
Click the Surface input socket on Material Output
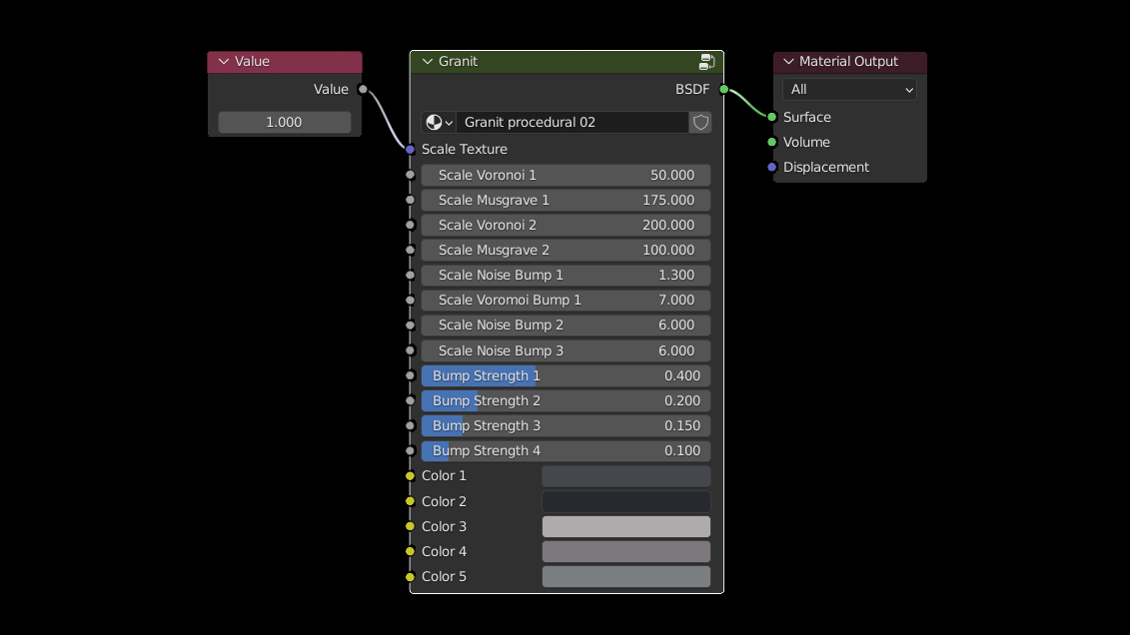tap(771, 117)
